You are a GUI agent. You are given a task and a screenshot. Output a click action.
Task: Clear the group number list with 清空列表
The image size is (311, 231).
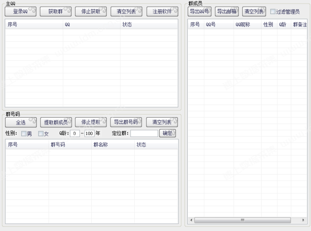(x=162, y=122)
